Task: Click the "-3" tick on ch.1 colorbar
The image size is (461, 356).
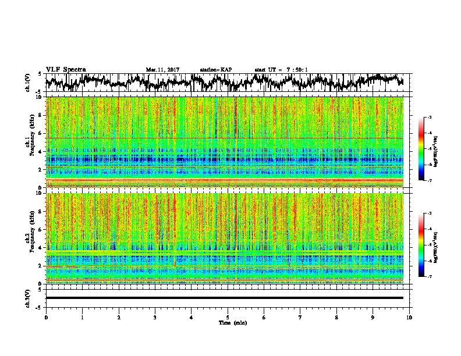Action: point(430,118)
